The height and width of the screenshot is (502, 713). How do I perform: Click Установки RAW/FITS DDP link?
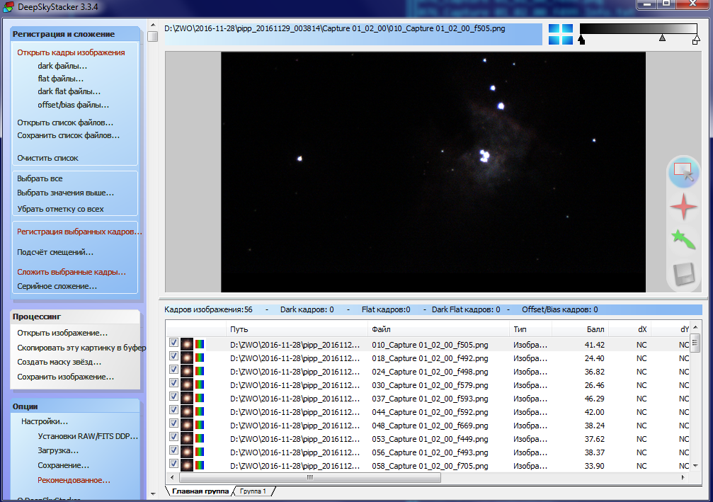(x=88, y=436)
